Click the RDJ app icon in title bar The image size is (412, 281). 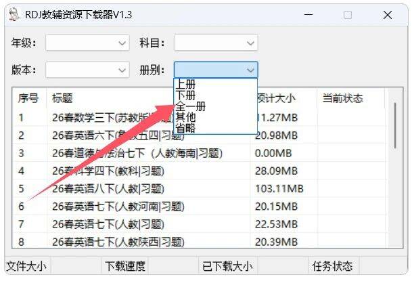[14, 14]
